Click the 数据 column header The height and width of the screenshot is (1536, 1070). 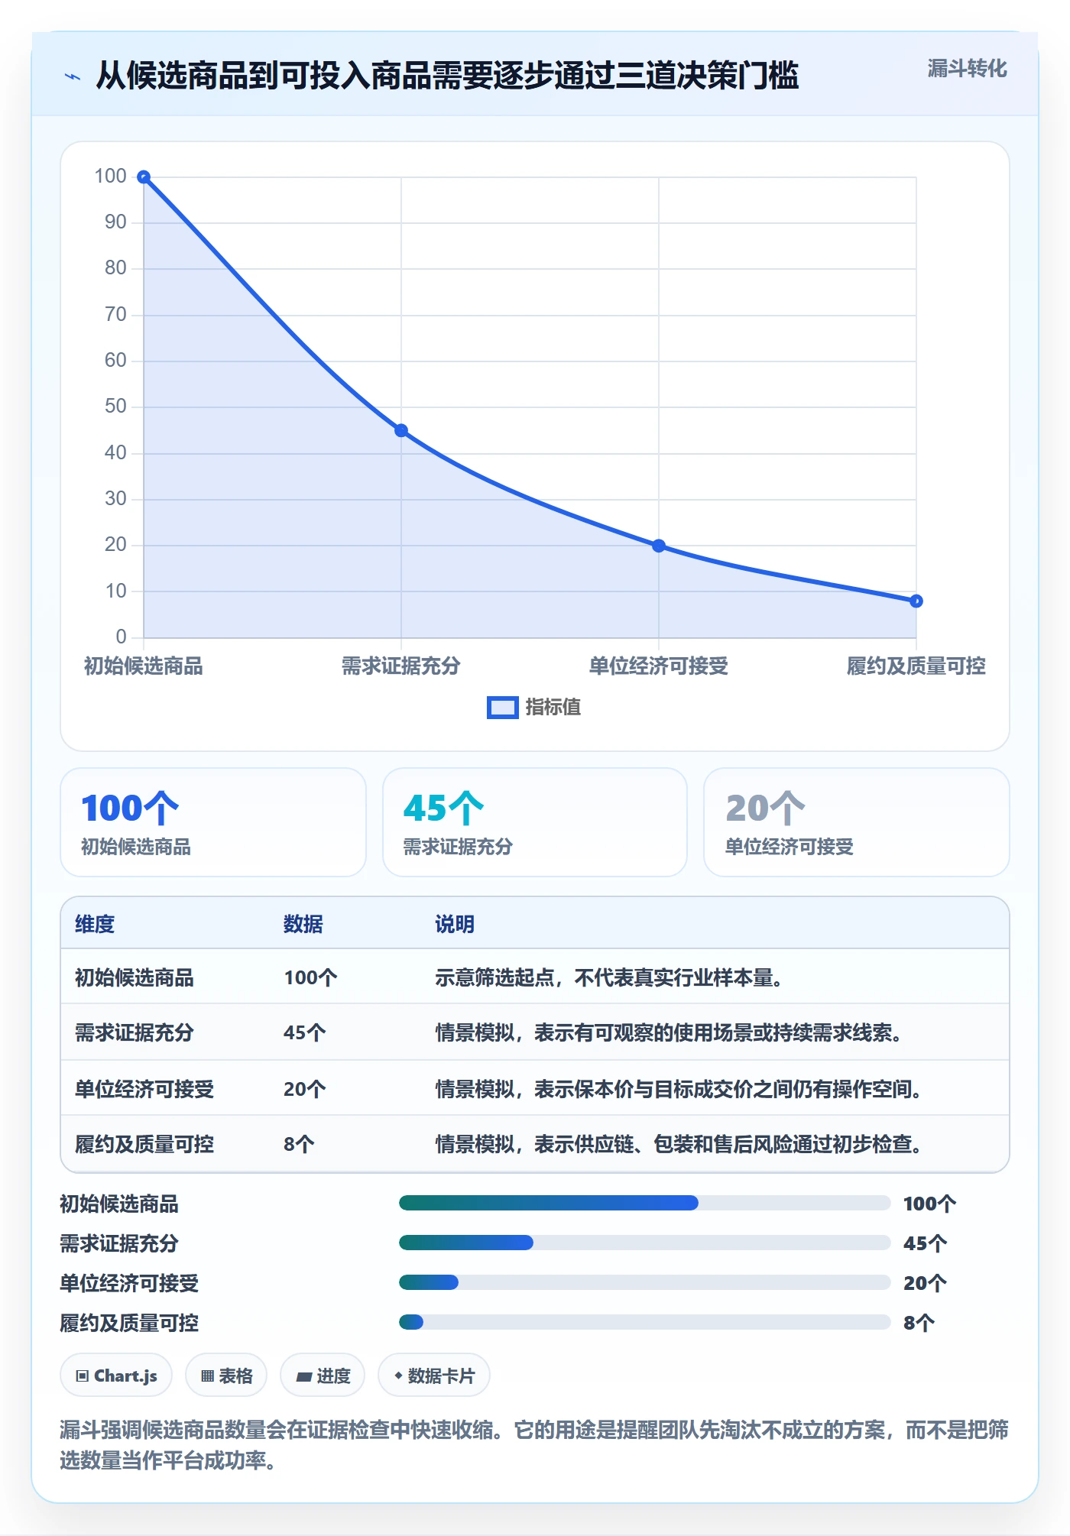[x=303, y=924]
